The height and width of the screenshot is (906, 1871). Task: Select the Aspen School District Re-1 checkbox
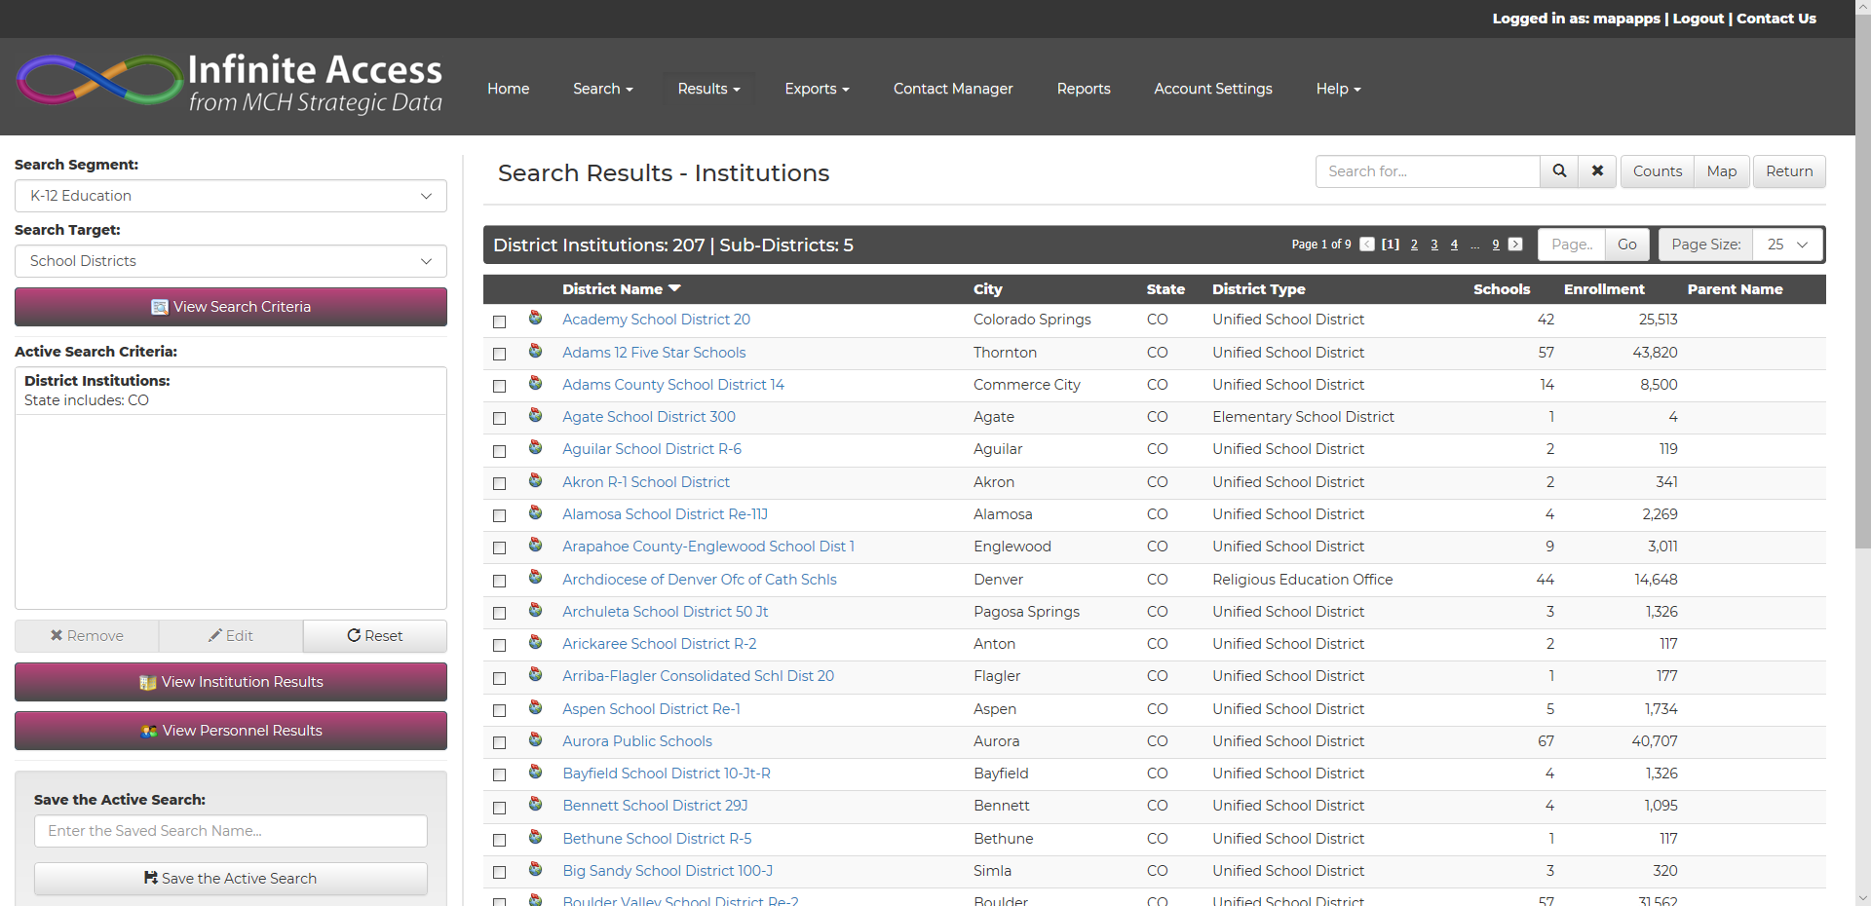pos(500,710)
